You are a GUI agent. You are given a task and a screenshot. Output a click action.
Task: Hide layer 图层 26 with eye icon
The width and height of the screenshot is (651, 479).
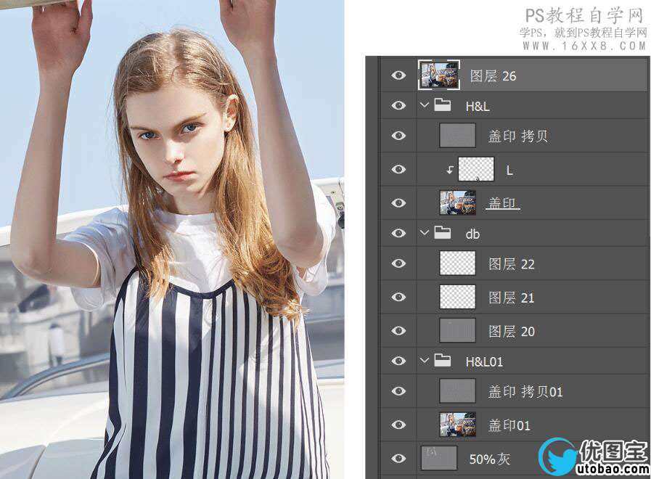pyautogui.click(x=398, y=75)
